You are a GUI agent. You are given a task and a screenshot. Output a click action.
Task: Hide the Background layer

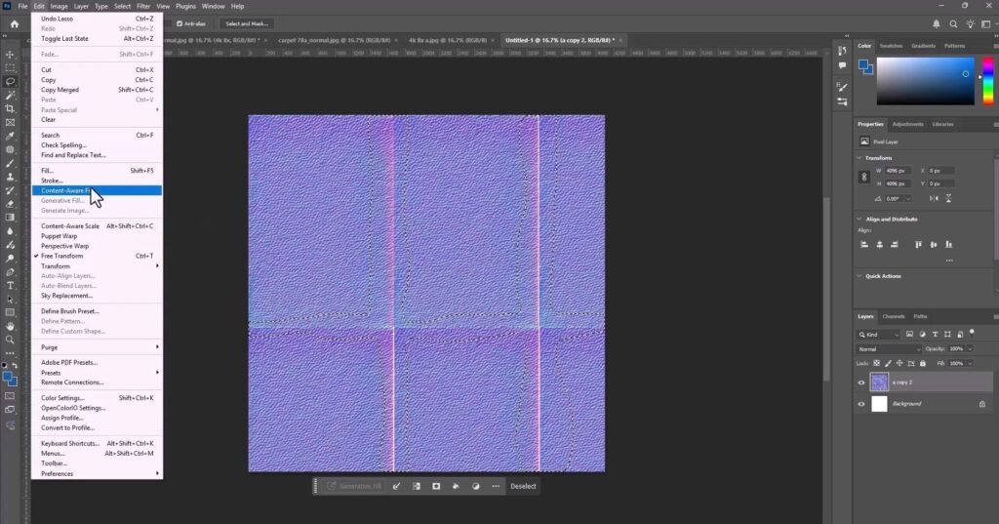pyautogui.click(x=861, y=404)
